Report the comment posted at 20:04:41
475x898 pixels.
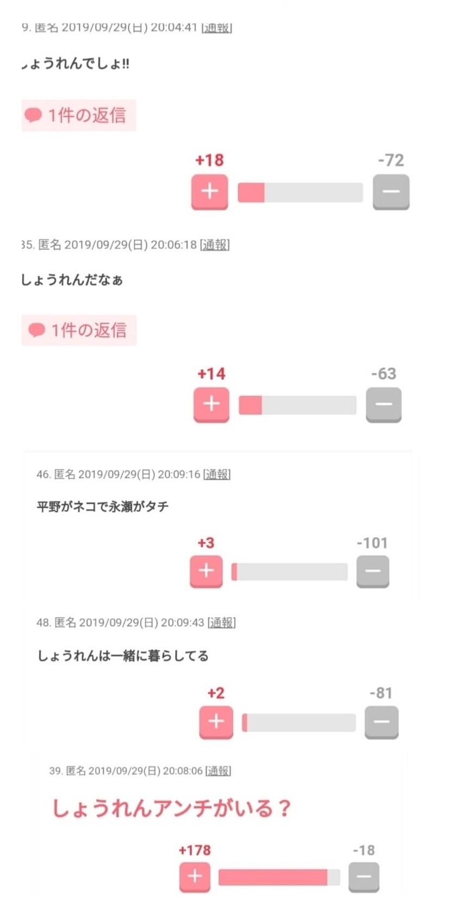click(217, 28)
